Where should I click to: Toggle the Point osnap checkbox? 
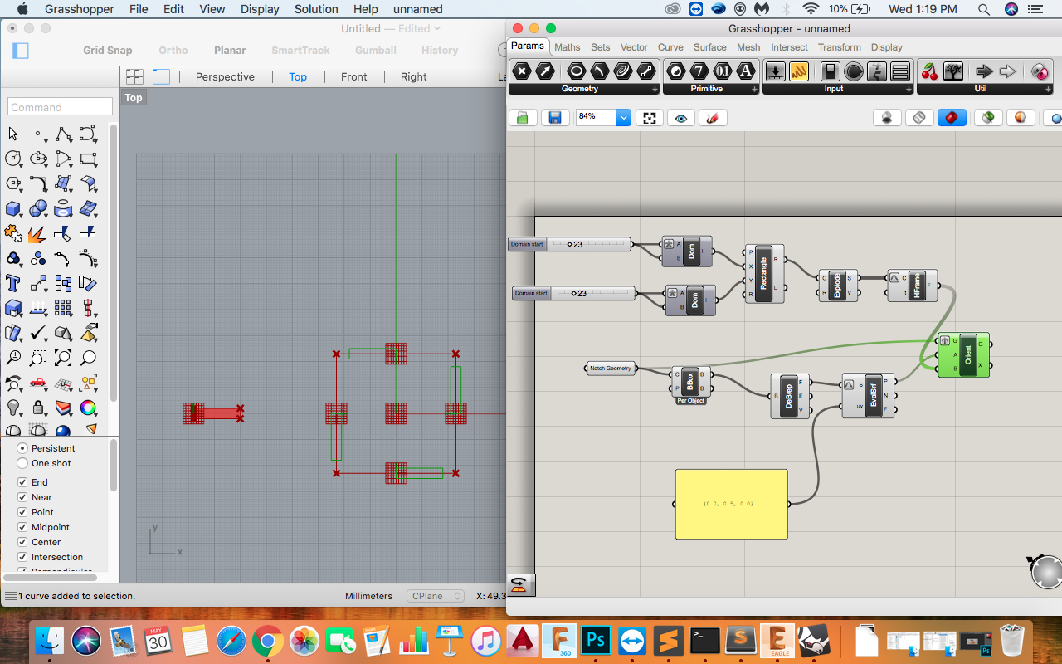coord(22,512)
